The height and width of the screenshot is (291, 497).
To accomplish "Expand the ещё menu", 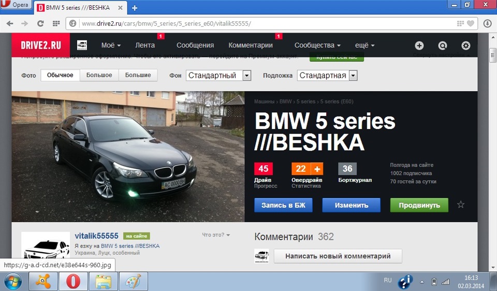I will click(x=364, y=46).
